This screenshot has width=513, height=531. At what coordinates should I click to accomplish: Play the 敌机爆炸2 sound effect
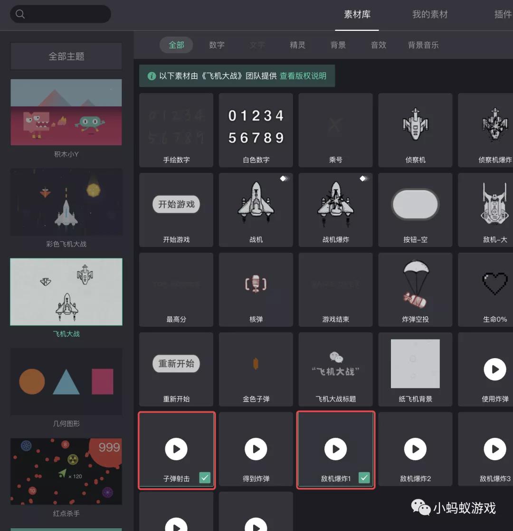(415, 448)
